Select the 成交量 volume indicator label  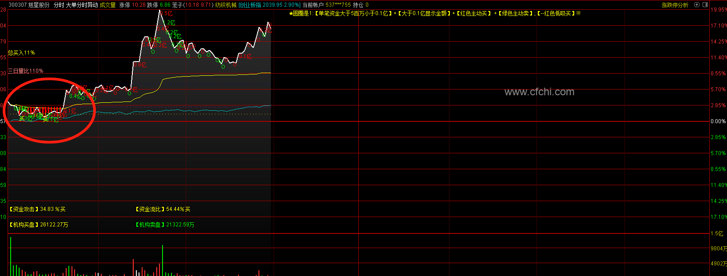click(x=108, y=5)
